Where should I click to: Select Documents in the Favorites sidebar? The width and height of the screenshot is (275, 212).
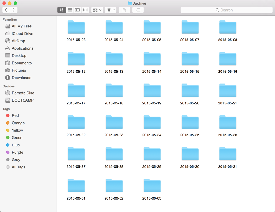pos(22,63)
